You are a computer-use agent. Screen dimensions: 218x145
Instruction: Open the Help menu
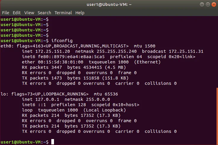[80, 13]
